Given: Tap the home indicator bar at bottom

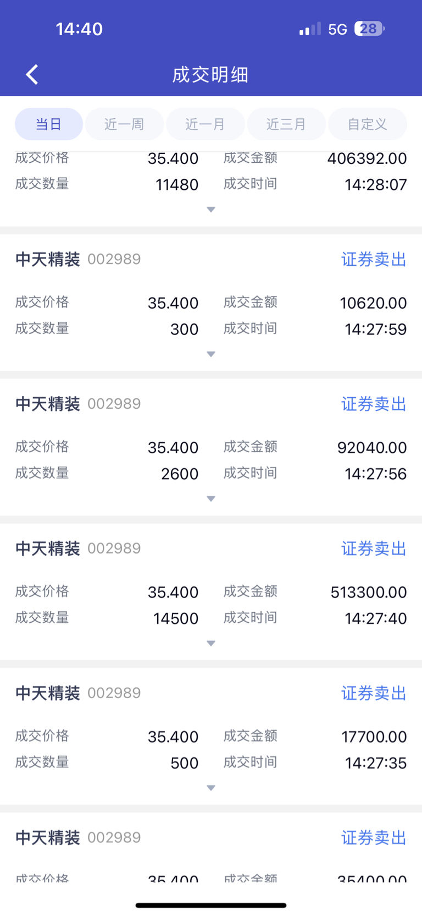Looking at the screenshot, I should point(211,905).
